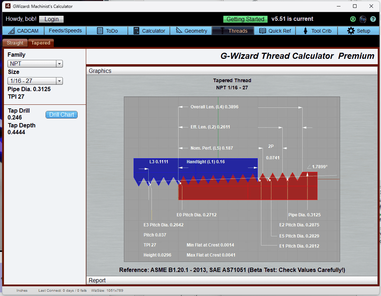
Task: Click the Threads bolt icon
Action: 222,30
